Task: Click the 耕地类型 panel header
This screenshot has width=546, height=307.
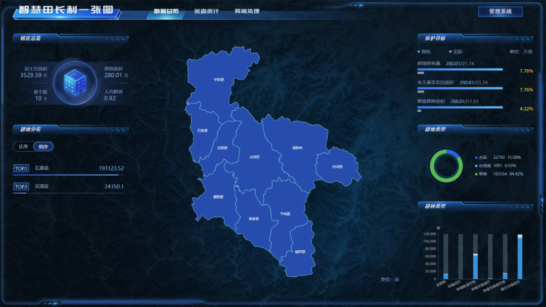Action: pos(475,129)
